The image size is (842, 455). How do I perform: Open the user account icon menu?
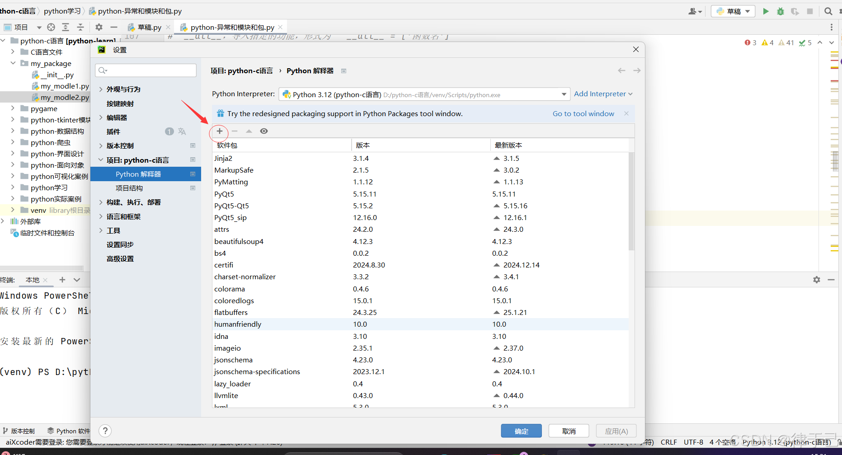(x=695, y=11)
